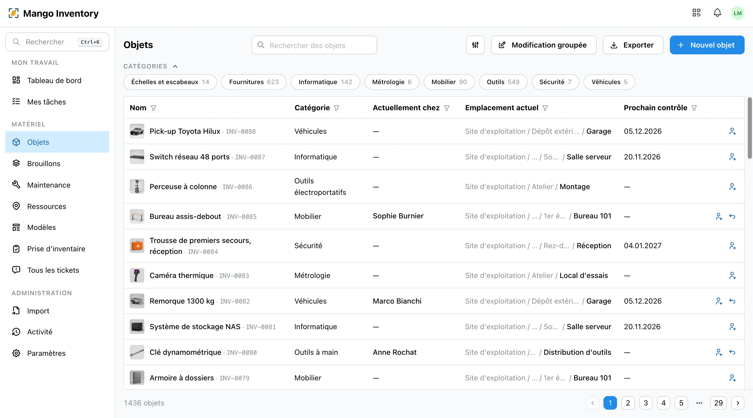This screenshot has width=753, height=418.
Task: Go to the next page arrow
Action: point(738,403)
